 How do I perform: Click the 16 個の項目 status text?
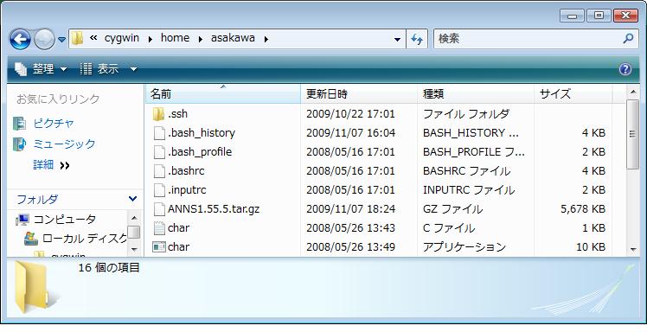coord(109,268)
